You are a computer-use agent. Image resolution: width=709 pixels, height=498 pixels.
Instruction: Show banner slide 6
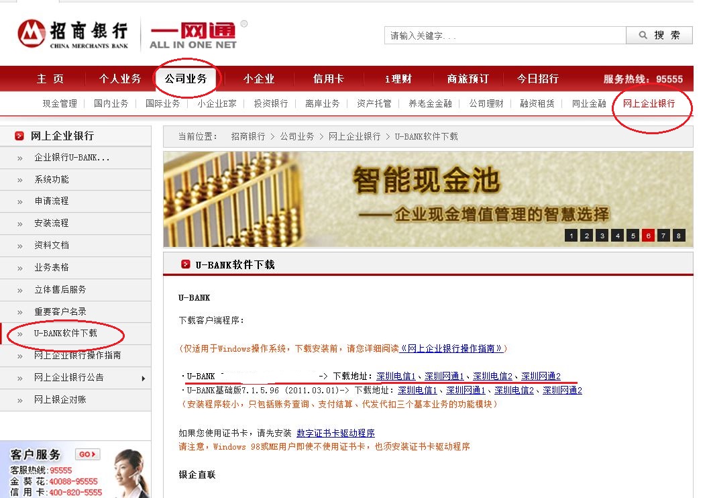pos(648,235)
